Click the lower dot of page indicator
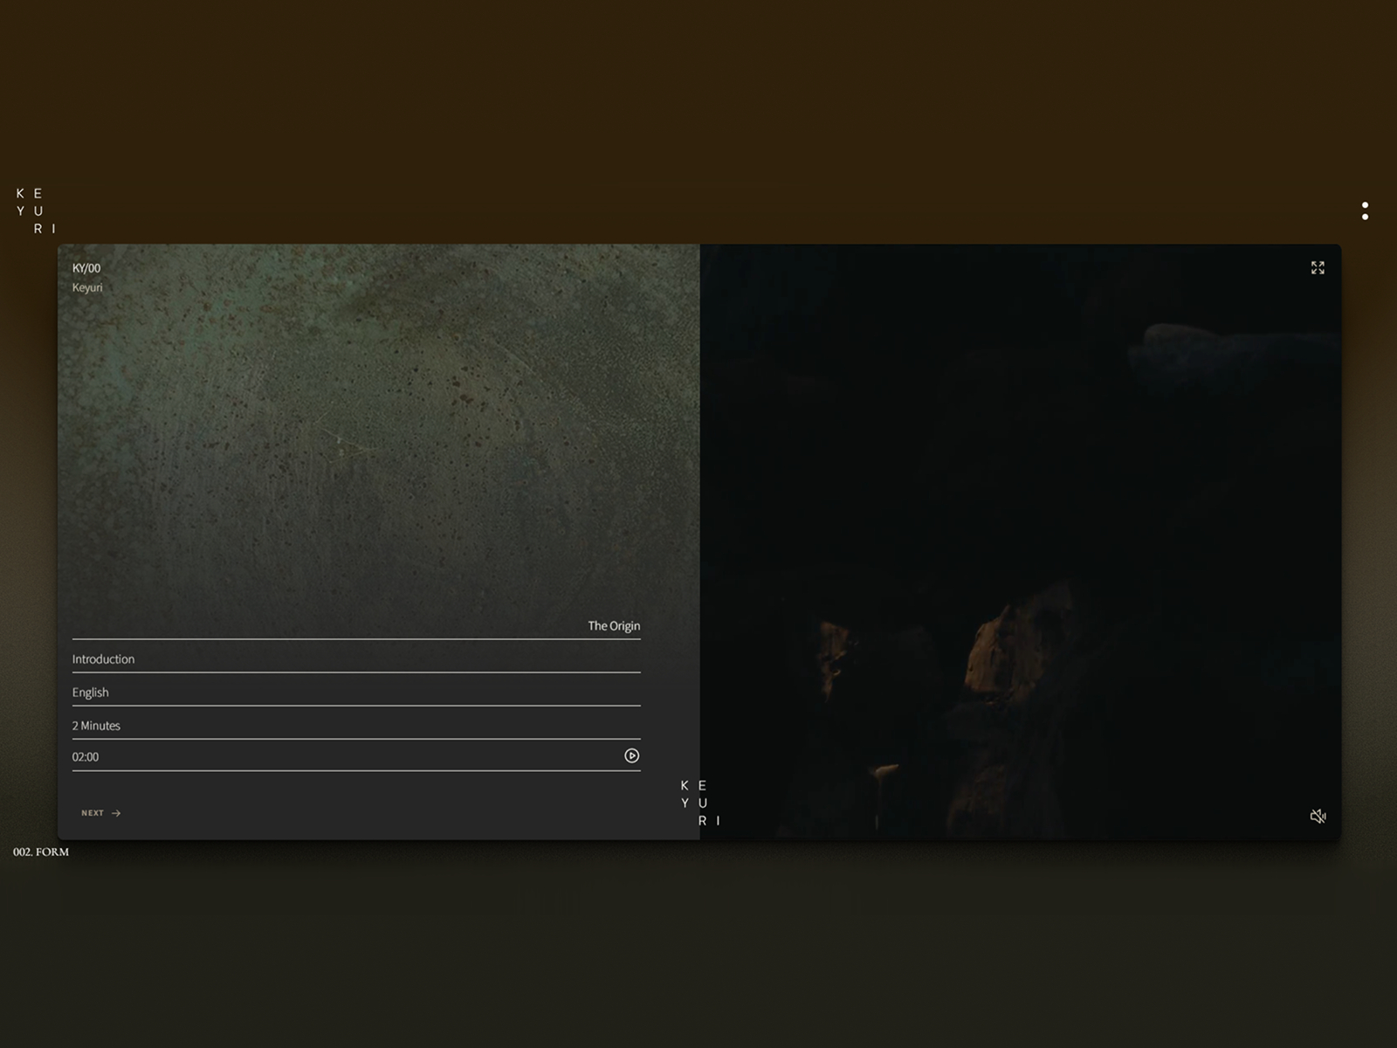 pos(1365,217)
